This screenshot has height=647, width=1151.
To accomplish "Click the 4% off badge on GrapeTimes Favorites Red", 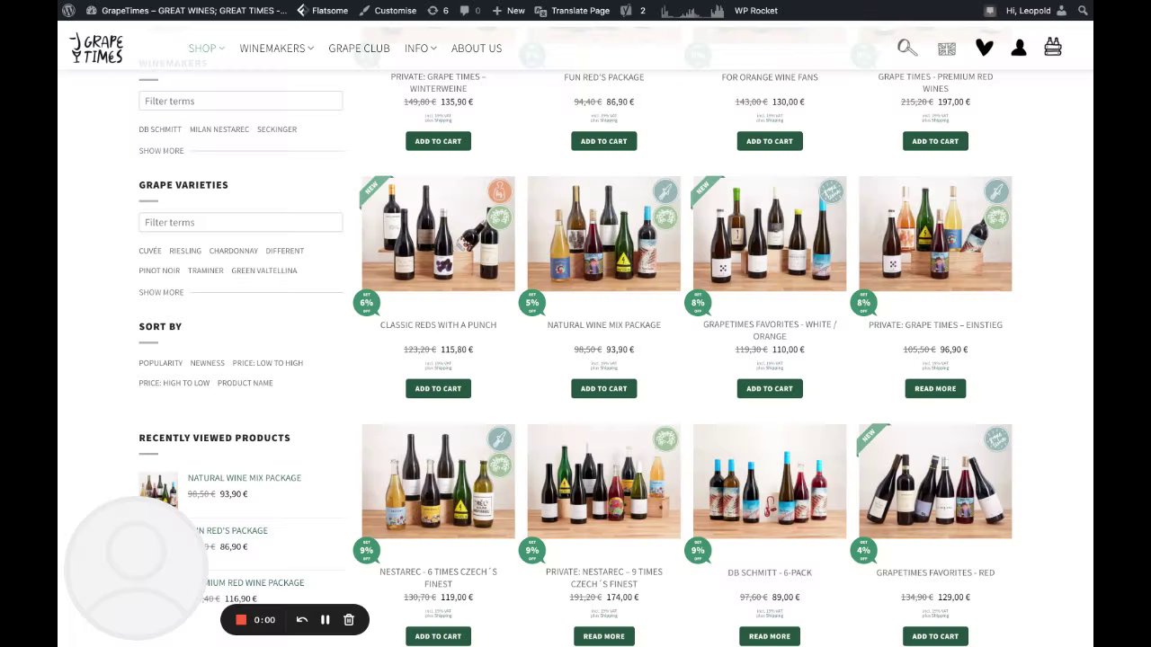I will click(863, 550).
